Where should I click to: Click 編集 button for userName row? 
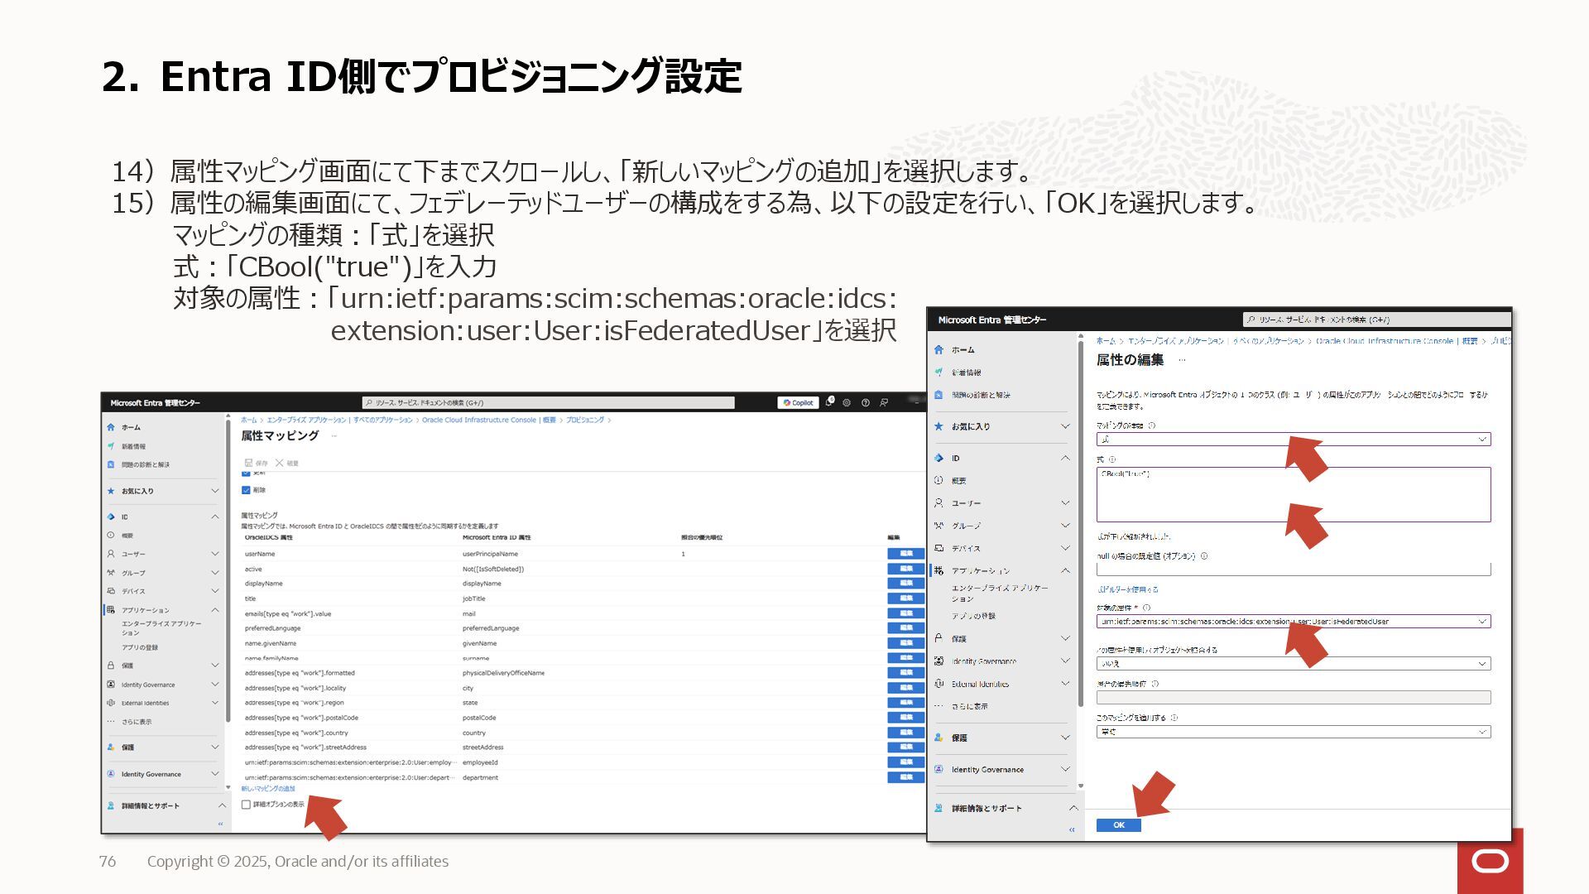906,554
